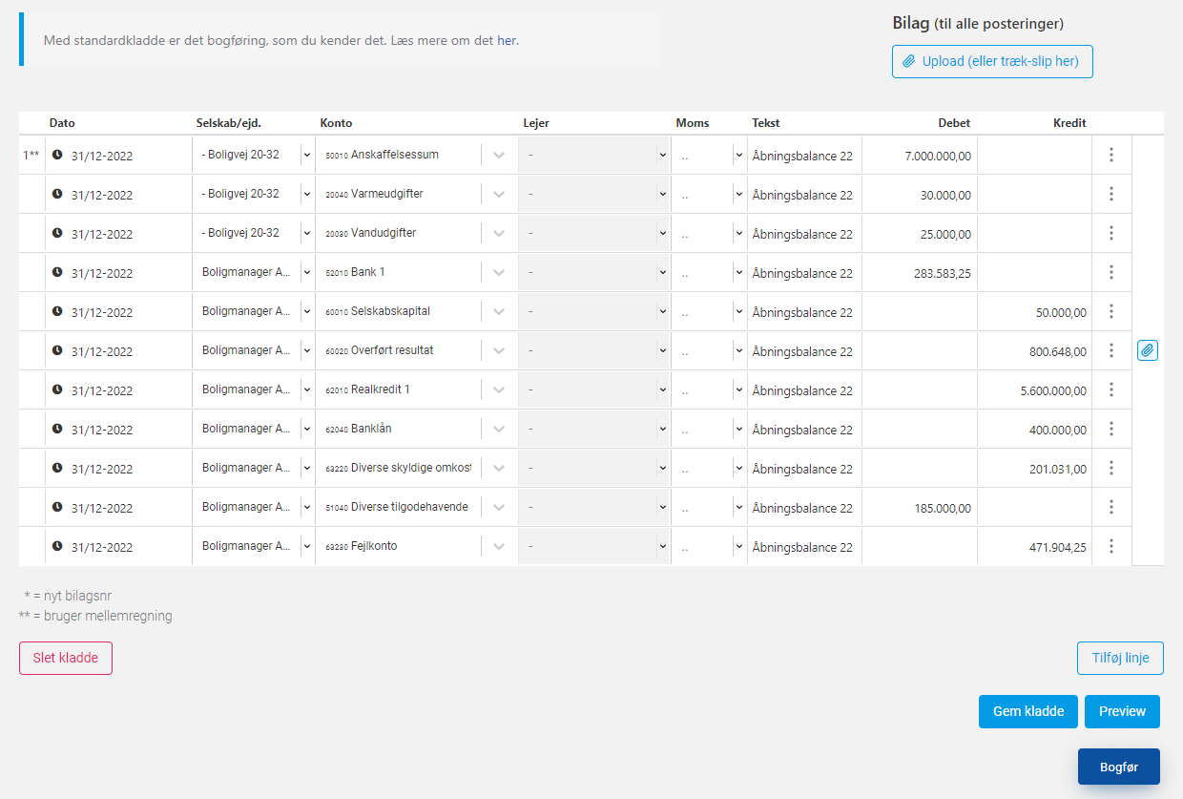Expand the Konto chevron for Selskabskapital
The width and height of the screenshot is (1183, 799).
coord(498,311)
